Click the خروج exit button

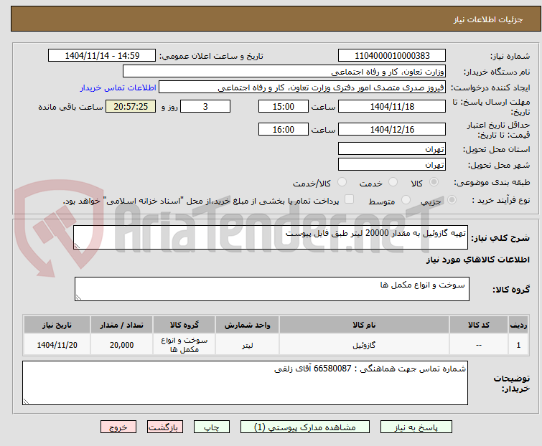[118, 427]
